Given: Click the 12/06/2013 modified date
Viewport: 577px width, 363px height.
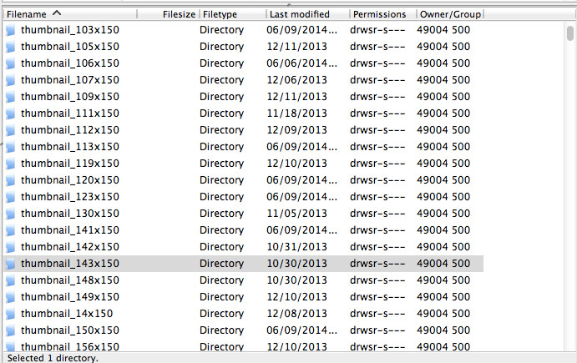Looking at the screenshot, I should pos(296,80).
